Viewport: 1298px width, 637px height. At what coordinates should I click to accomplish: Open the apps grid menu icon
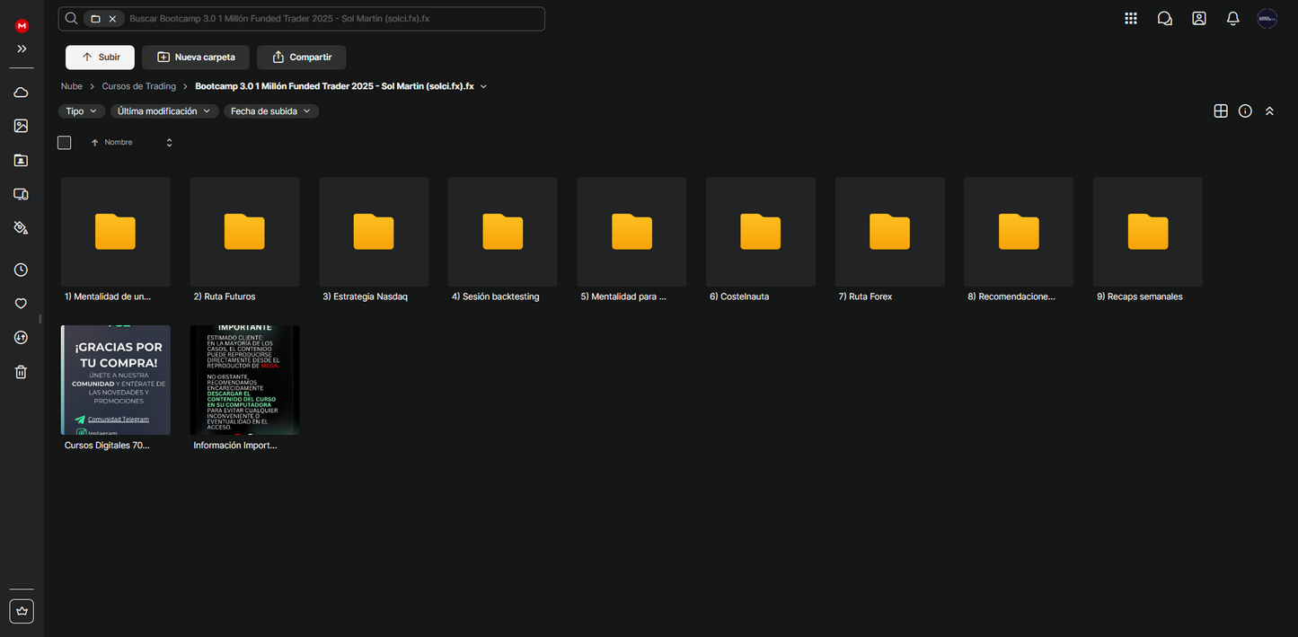[x=1130, y=19]
